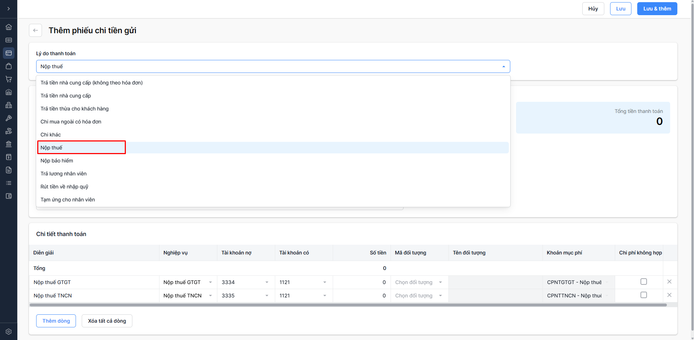Click the Lưu & thêm button
Screen dimensions: 694x340
657,9
